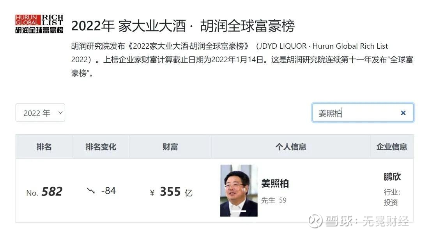Click the 排名 column header
421x234 pixels.
(x=44, y=147)
